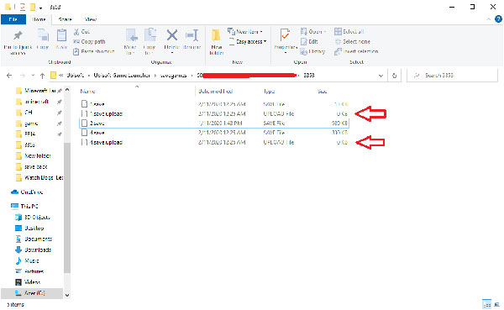Open recent locations arrow beside Forward

click(33, 76)
